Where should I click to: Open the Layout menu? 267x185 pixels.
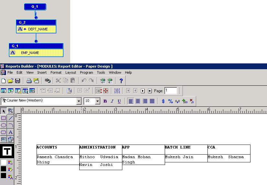pos(71,72)
